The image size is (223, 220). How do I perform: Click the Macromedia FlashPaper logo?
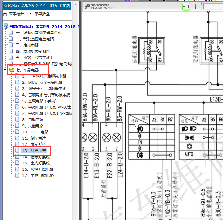click(99, 7)
